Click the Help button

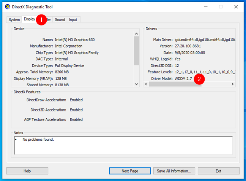[27, 171]
